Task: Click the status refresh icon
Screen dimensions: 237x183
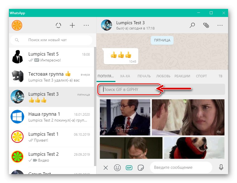Action: (x=58, y=25)
